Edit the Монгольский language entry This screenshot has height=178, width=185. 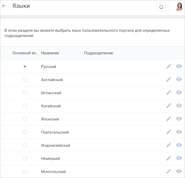tap(169, 171)
